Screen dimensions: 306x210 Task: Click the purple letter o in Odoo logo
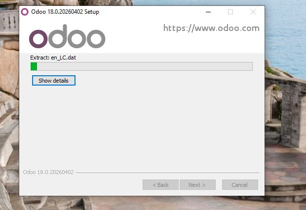38,39
